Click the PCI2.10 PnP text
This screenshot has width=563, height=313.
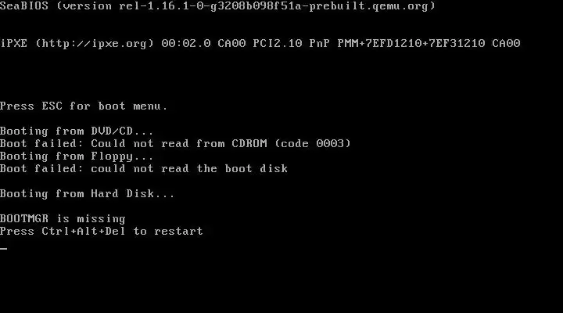[291, 44]
